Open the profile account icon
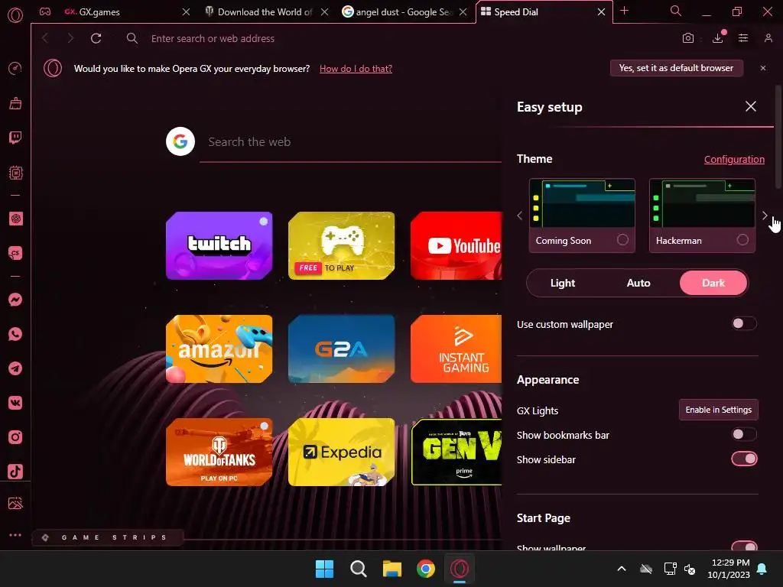 pyautogui.click(x=768, y=38)
